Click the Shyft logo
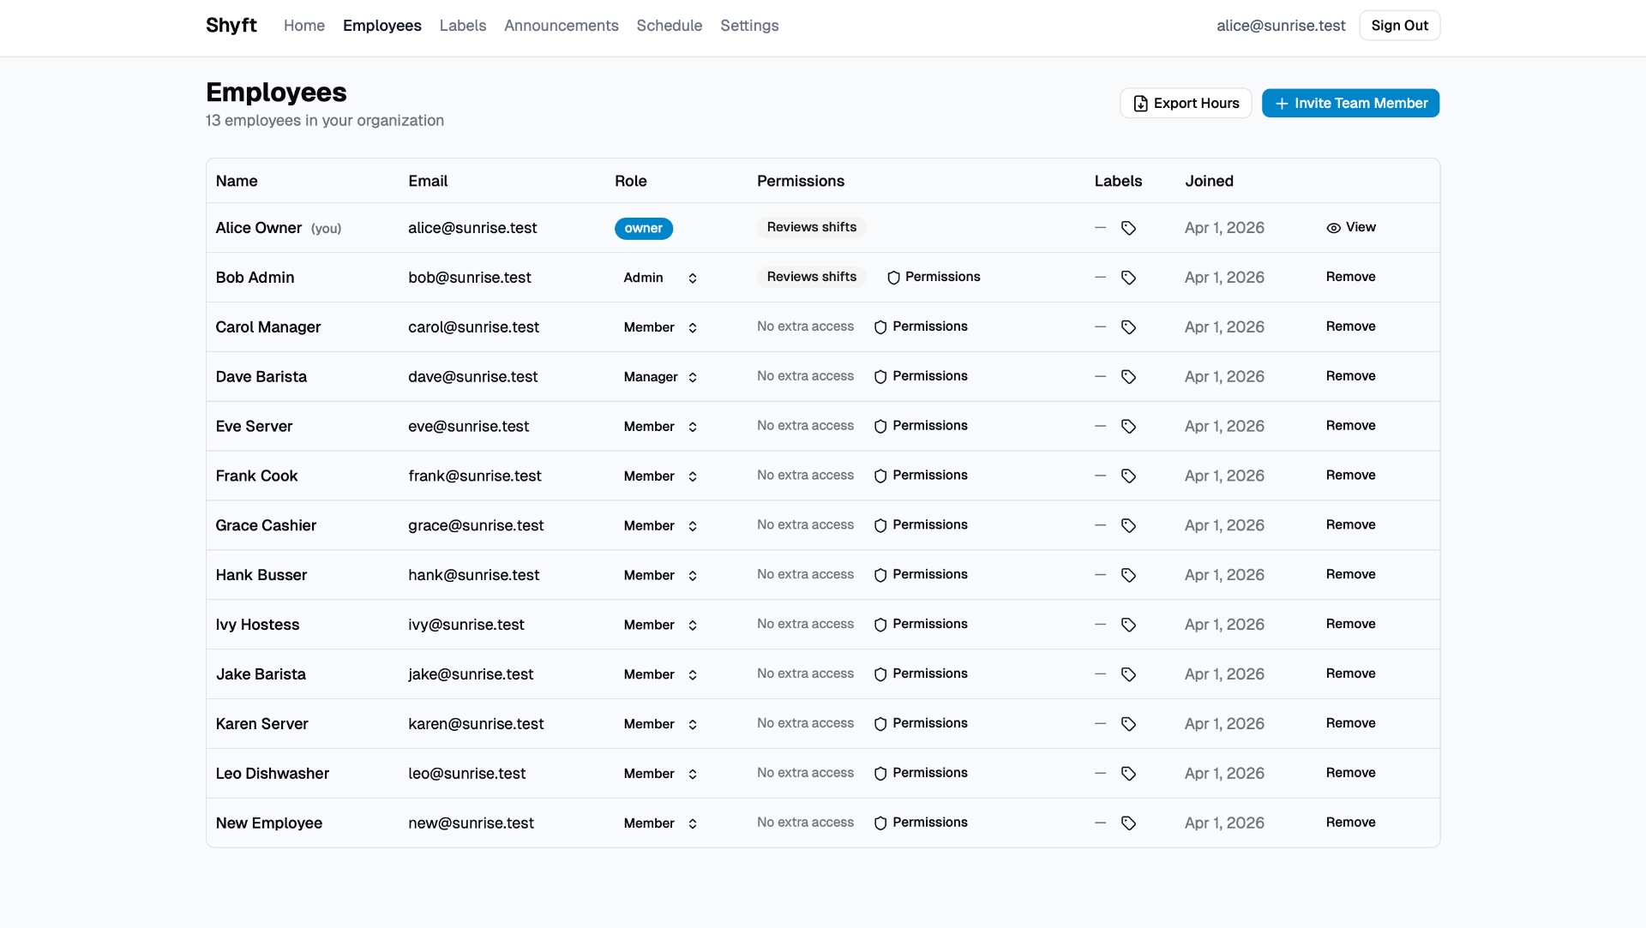The width and height of the screenshot is (1646, 928). point(231,26)
